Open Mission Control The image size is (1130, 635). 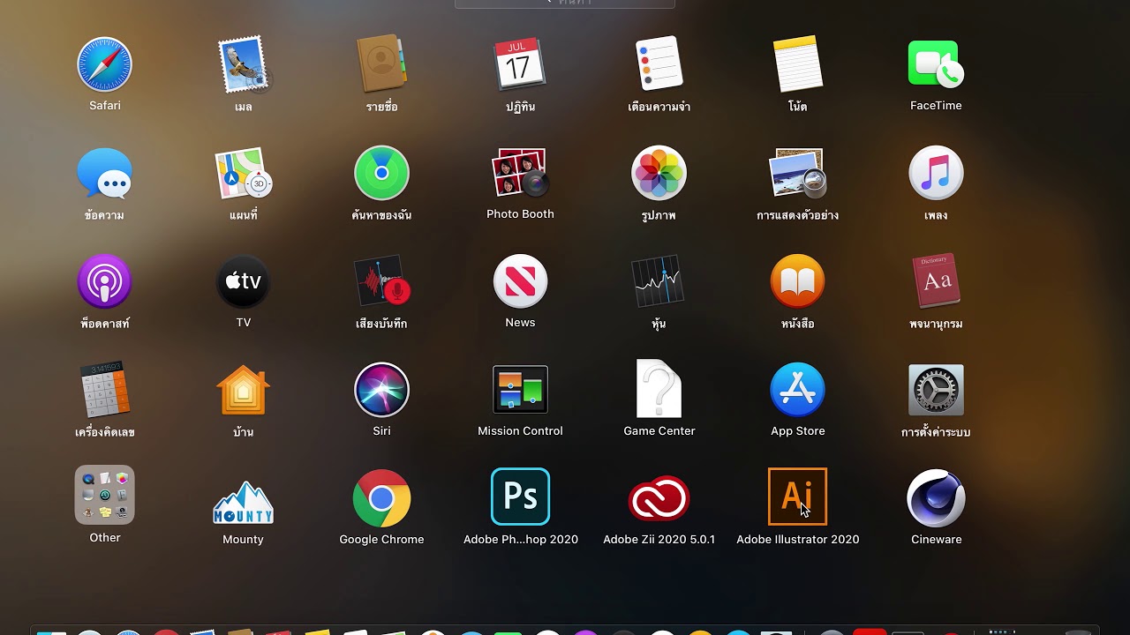tap(520, 390)
